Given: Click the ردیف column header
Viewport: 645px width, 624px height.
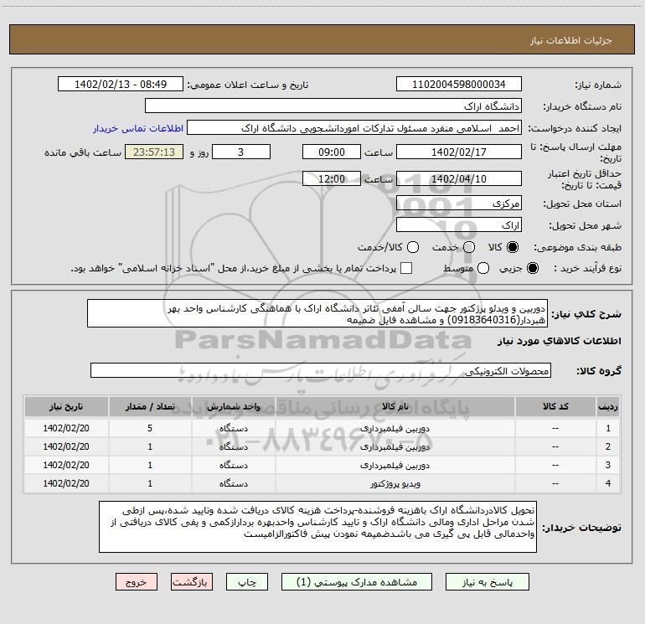Looking at the screenshot, I should click(x=608, y=407).
